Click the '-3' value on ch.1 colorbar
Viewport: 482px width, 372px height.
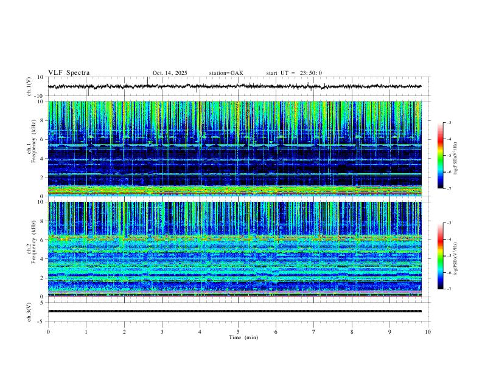(449, 122)
